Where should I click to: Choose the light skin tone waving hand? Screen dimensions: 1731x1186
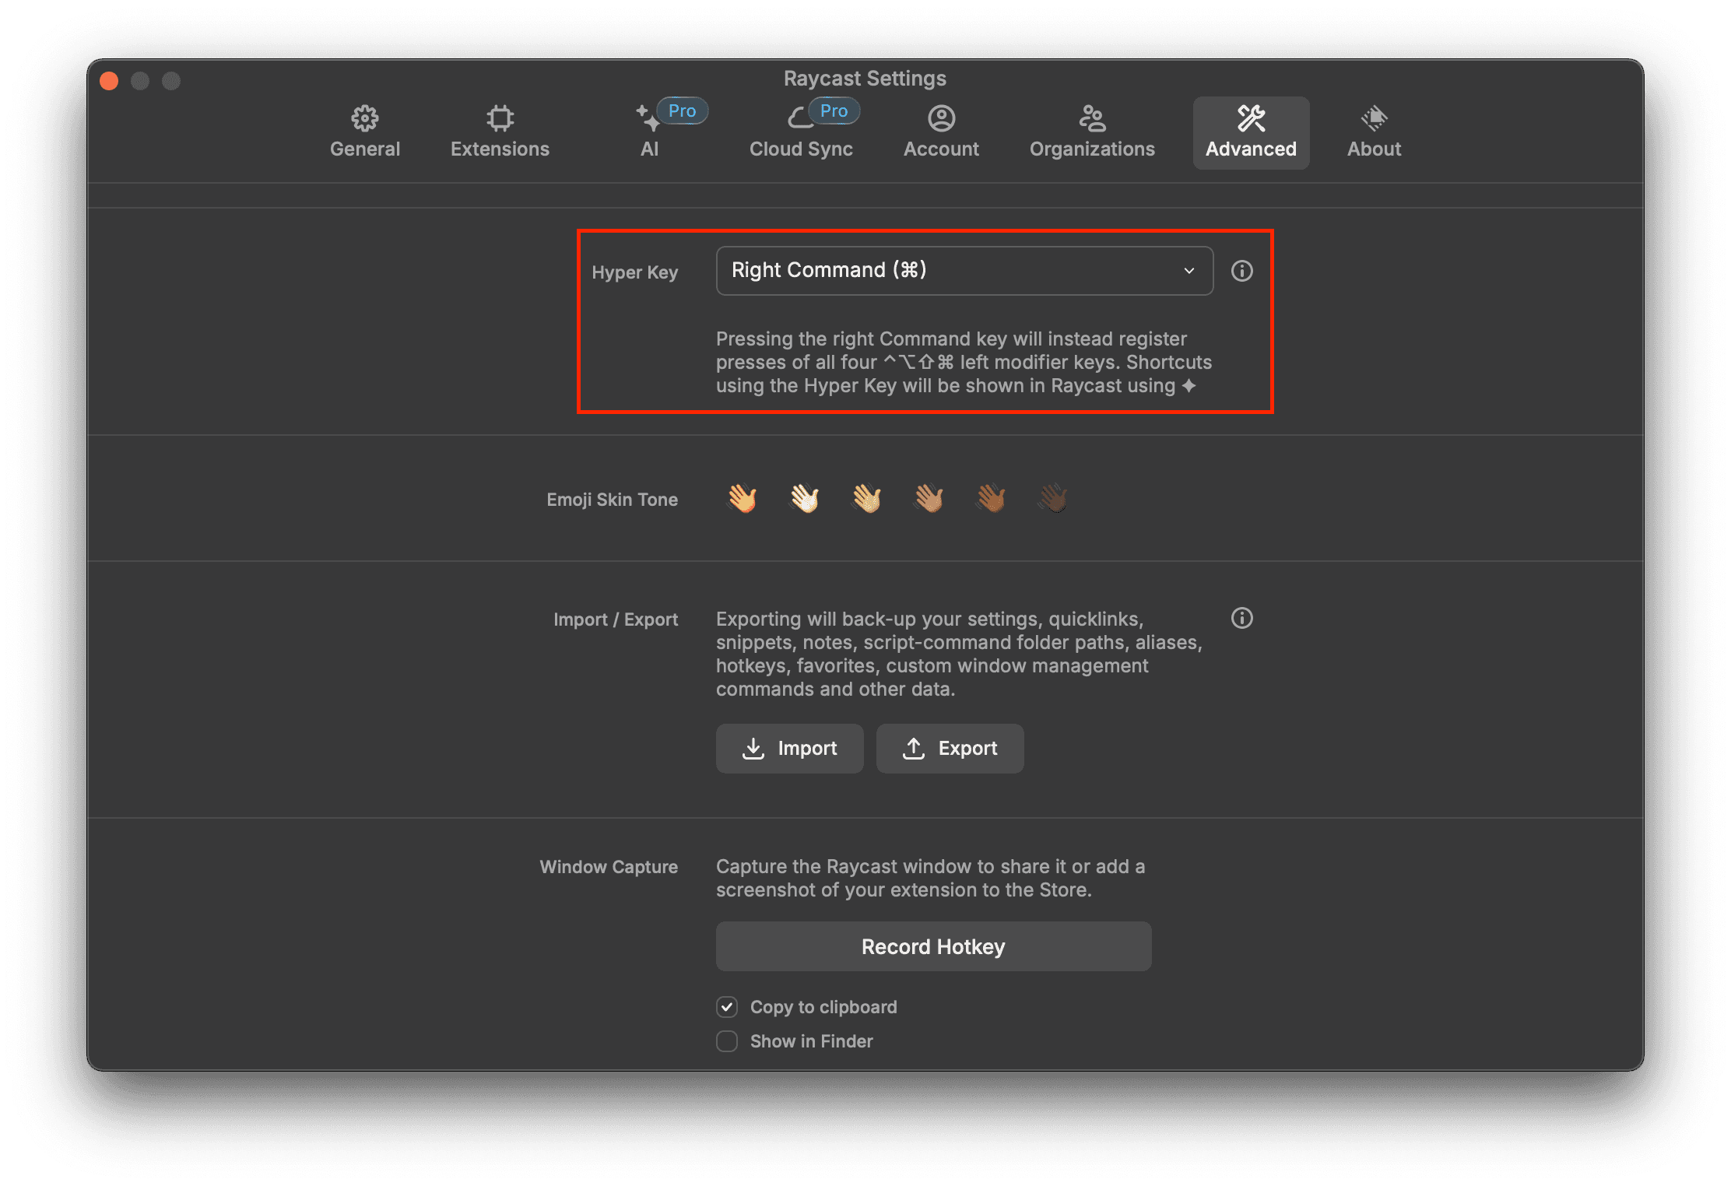coord(804,498)
